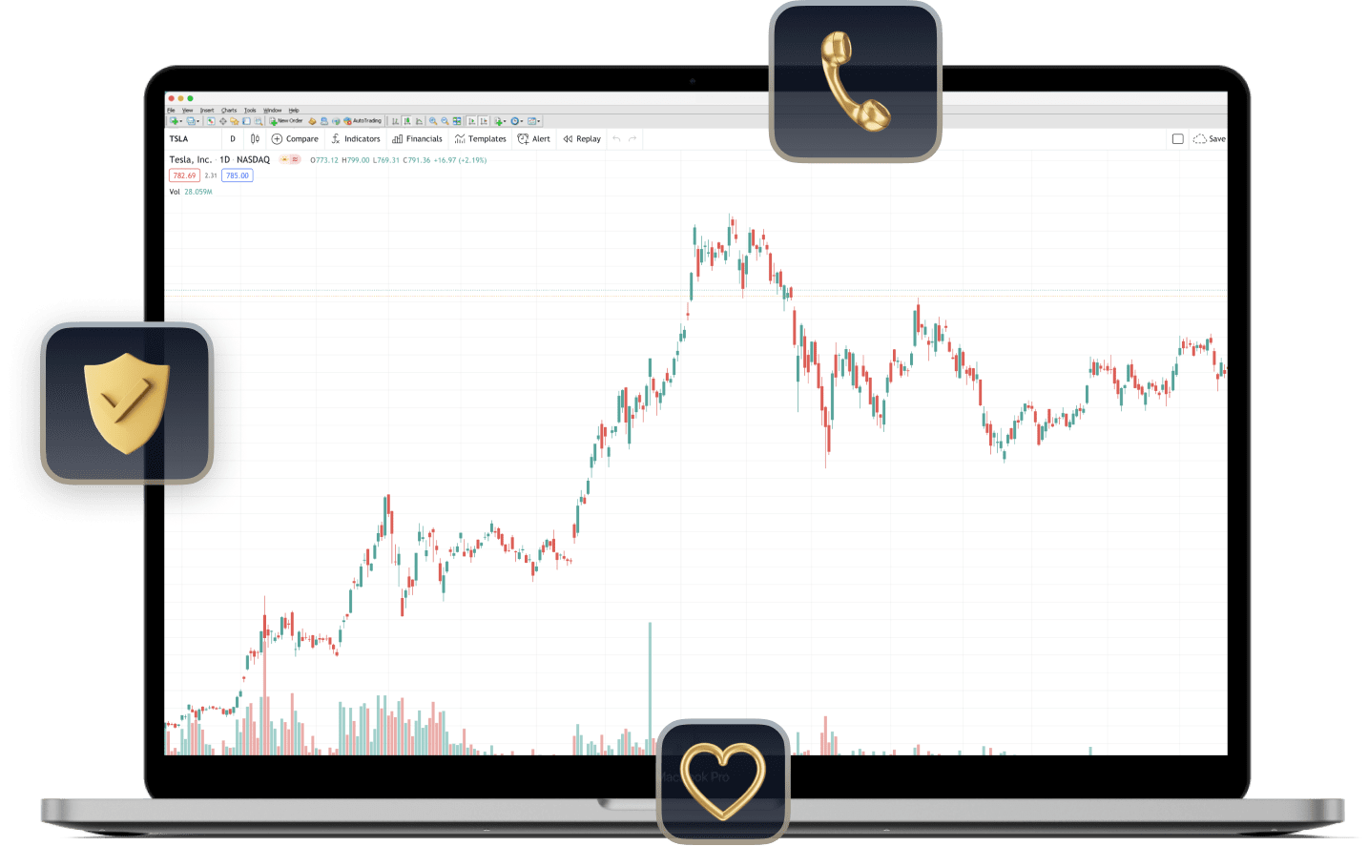Open the File menu

click(171, 111)
